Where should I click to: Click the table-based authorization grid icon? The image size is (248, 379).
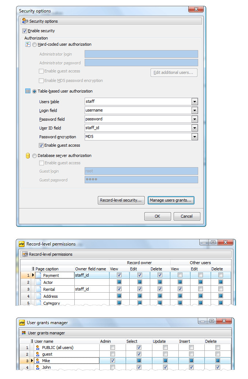[28, 91]
